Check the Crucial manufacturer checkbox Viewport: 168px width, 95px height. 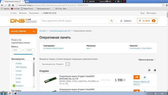tap(14, 75)
